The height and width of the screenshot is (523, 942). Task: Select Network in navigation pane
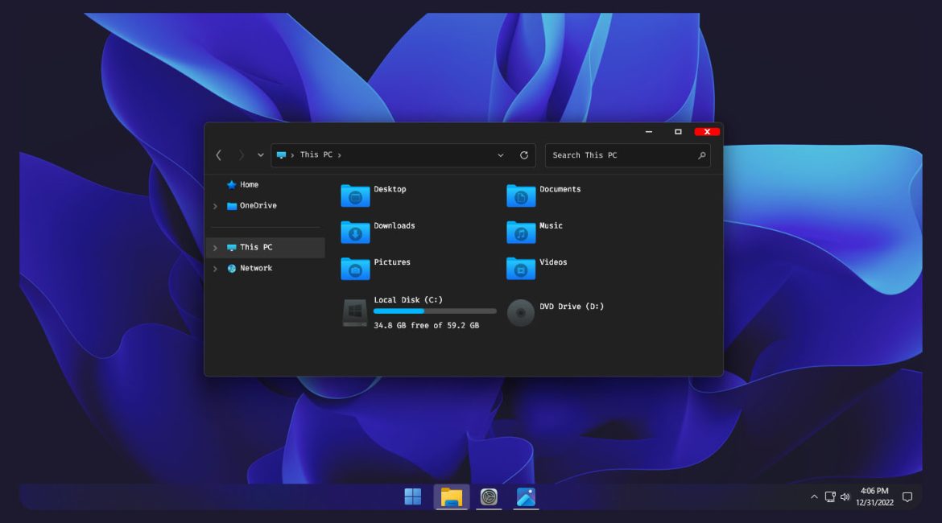point(256,269)
